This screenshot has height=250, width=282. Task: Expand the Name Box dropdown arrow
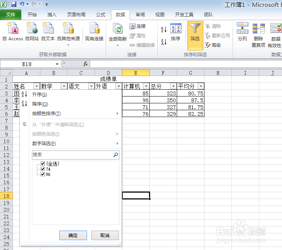tap(57, 64)
